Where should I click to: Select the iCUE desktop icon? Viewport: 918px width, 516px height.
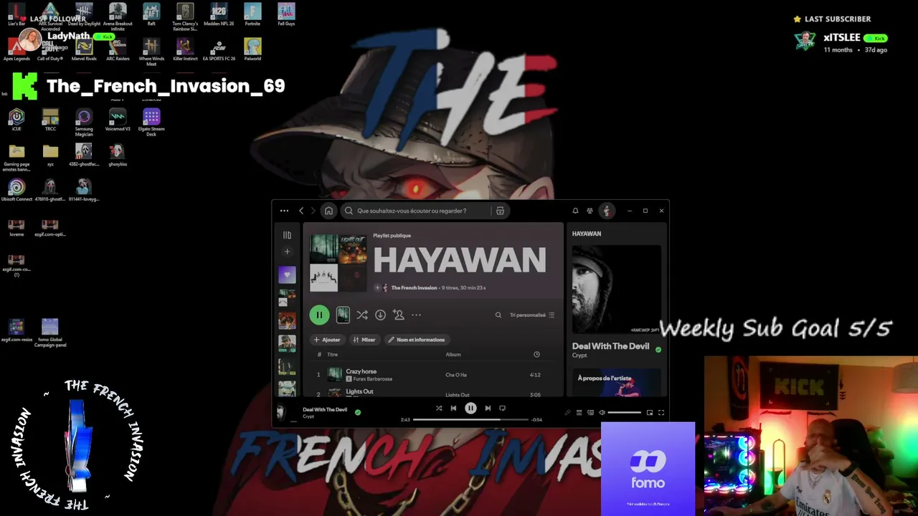point(16,120)
